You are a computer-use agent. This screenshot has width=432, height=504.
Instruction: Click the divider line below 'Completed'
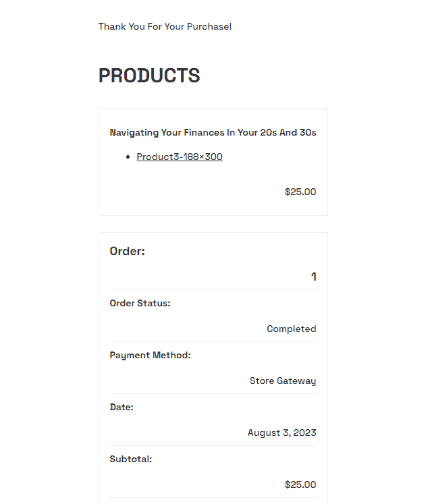pyautogui.click(x=213, y=342)
